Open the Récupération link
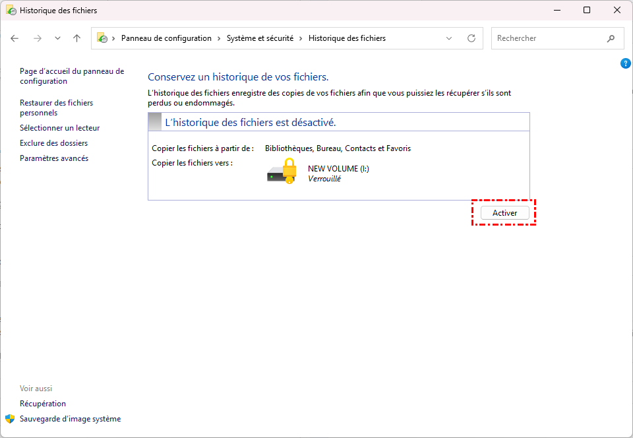633x438 pixels. coord(43,404)
